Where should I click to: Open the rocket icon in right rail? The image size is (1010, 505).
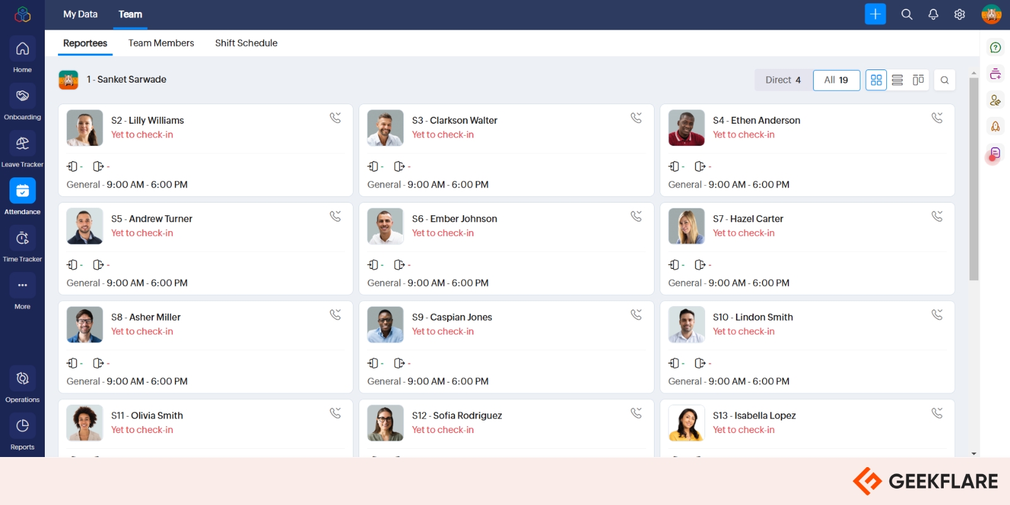coord(995,127)
